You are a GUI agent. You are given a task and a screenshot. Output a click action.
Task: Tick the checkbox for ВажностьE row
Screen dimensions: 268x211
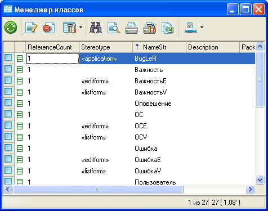8,80
